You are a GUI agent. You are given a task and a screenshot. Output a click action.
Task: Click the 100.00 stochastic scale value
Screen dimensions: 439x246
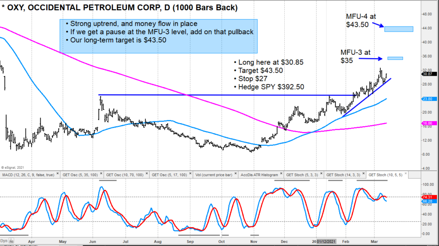(x=428, y=184)
